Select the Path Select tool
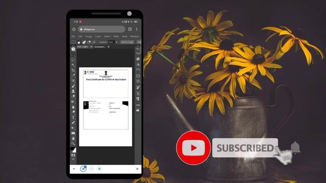 pos(73,128)
